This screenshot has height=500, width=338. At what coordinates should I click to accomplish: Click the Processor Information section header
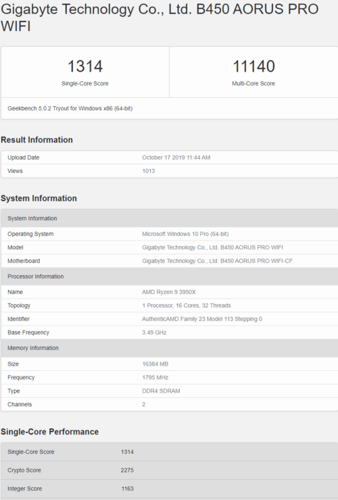click(170, 276)
